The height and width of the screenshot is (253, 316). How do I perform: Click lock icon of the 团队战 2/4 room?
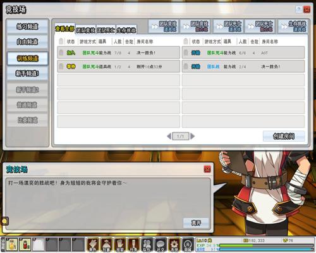tap(186, 66)
